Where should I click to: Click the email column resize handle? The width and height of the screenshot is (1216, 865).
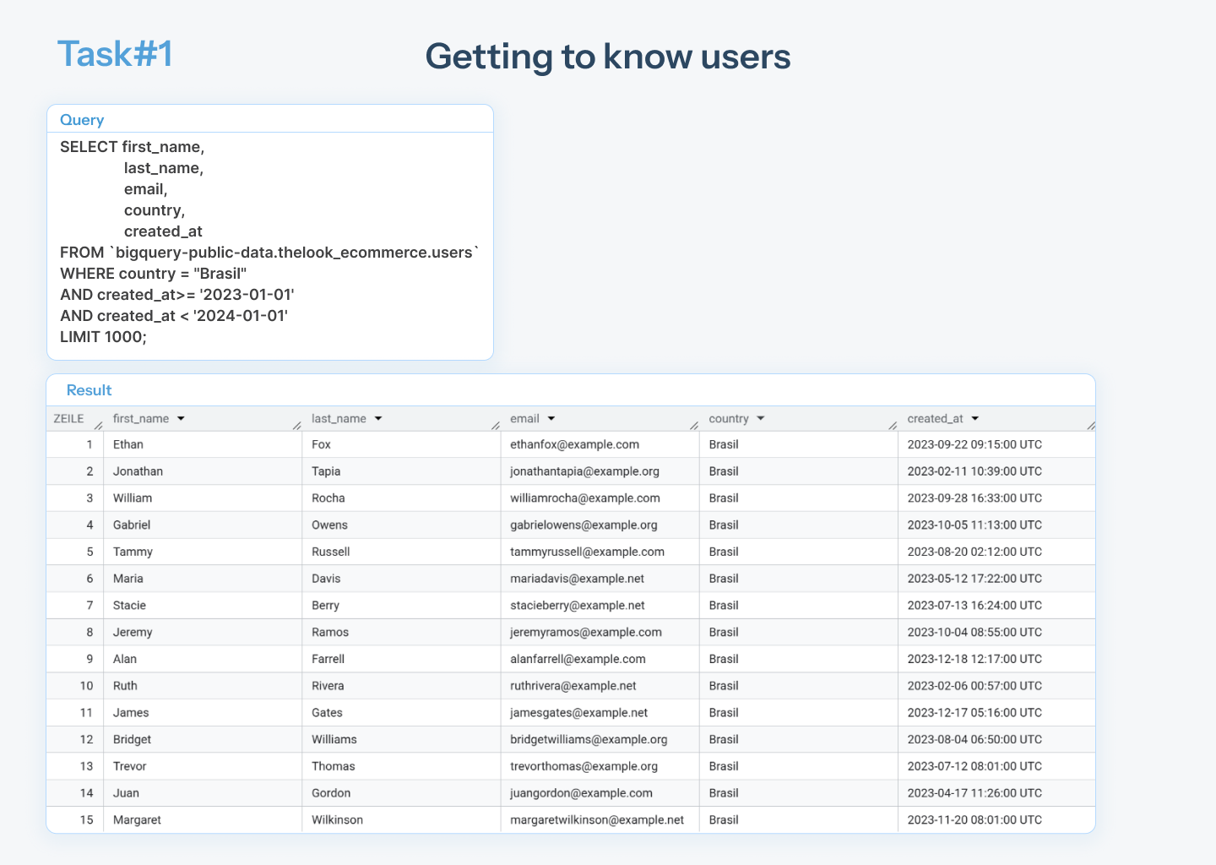pyautogui.click(x=694, y=426)
